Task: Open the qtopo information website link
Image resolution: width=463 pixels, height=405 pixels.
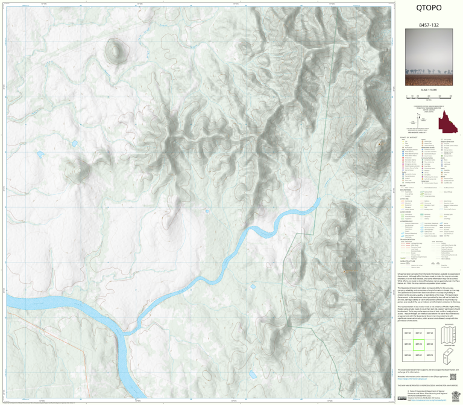Action: pyautogui.click(x=413, y=378)
